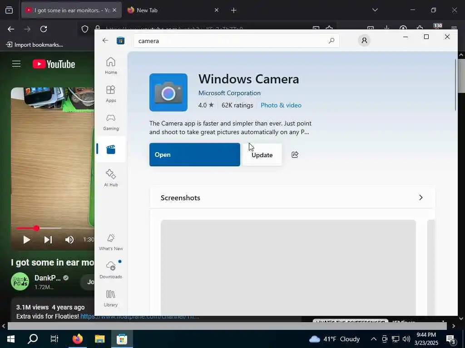
Task: Close the New Tab browser tab
Action: point(217,10)
